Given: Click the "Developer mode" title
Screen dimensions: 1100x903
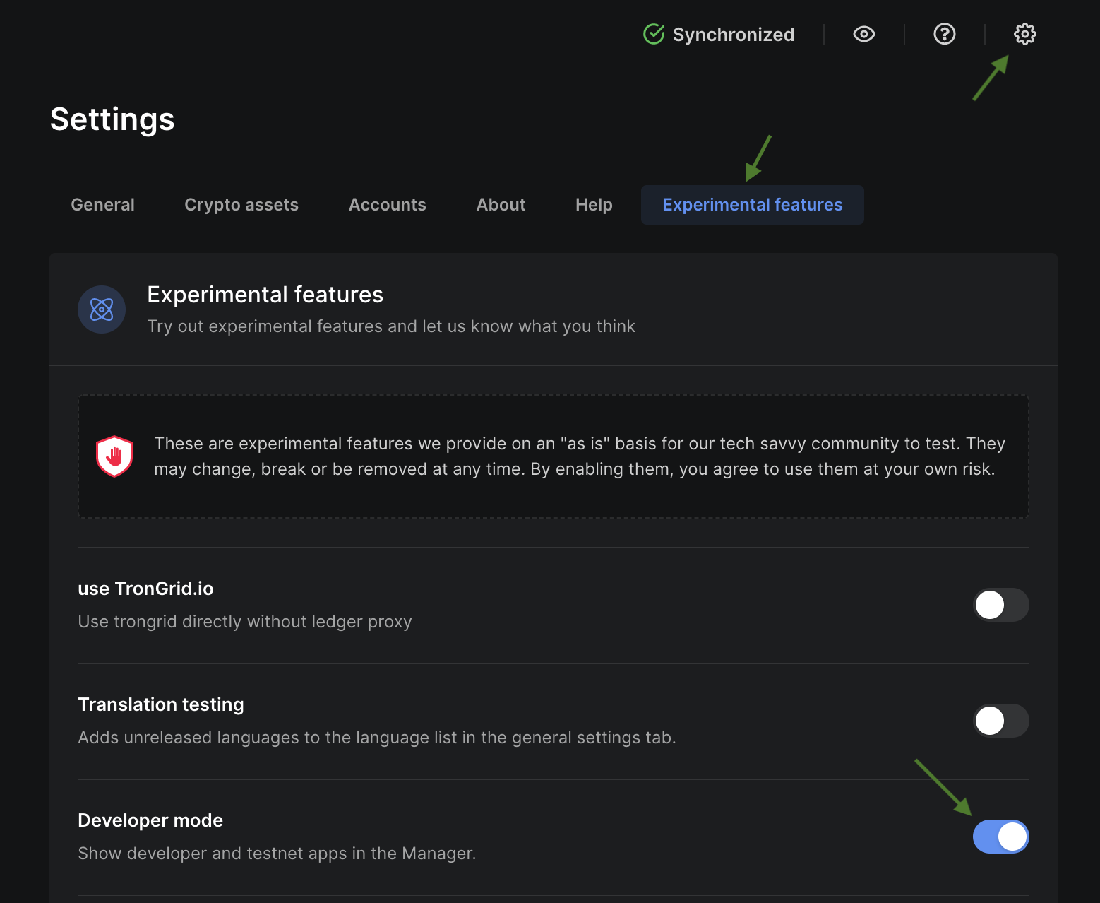Looking at the screenshot, I should tap(150, 820).
